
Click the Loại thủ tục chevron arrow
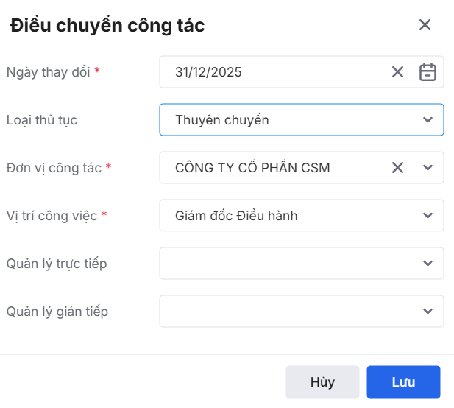(428, 120)
